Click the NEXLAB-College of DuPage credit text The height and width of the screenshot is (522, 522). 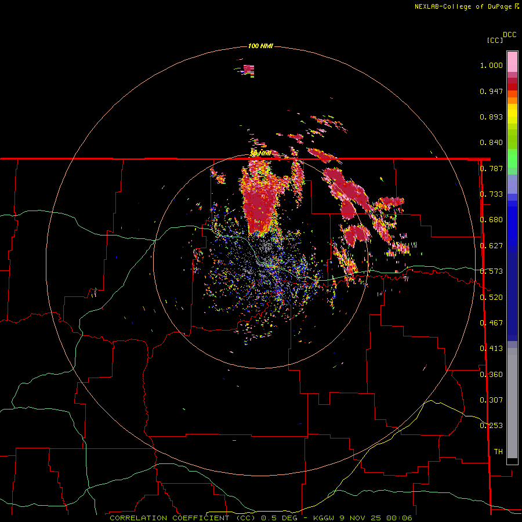[463, 6]
